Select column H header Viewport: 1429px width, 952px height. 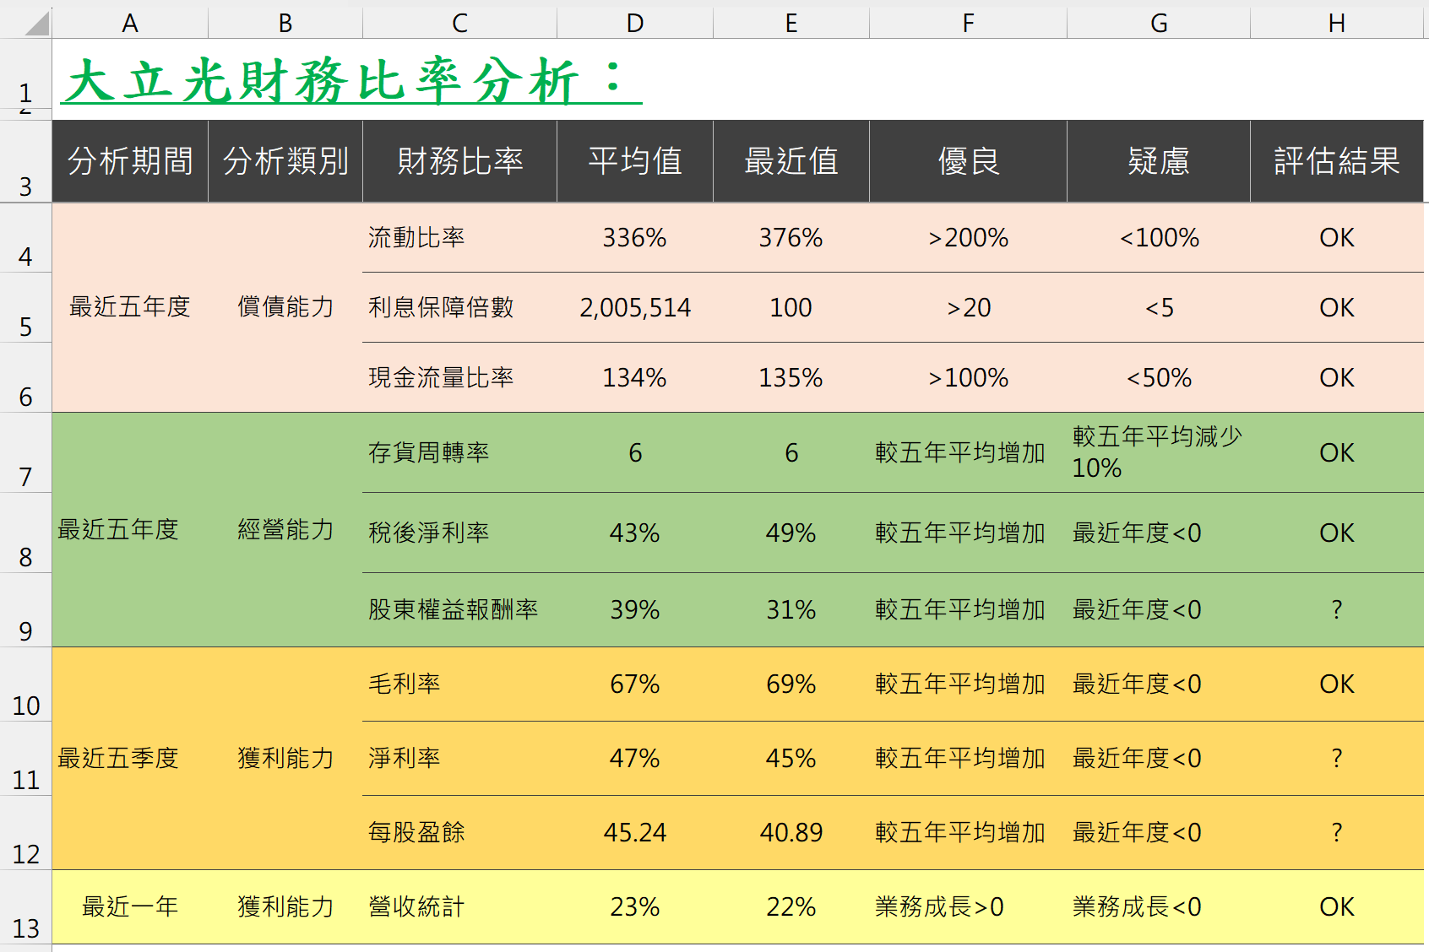[1337, 23]
